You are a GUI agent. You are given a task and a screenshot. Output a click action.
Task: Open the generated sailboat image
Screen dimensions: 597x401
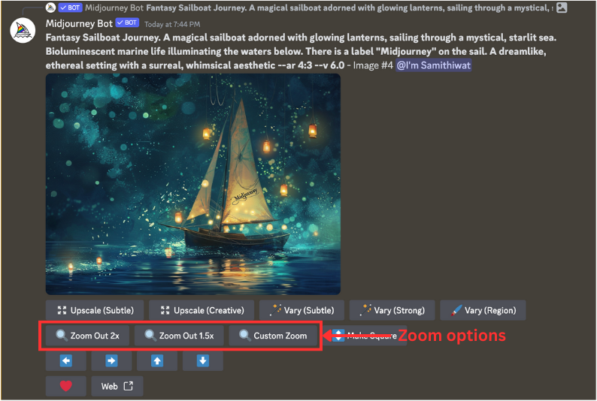(193, 184)
